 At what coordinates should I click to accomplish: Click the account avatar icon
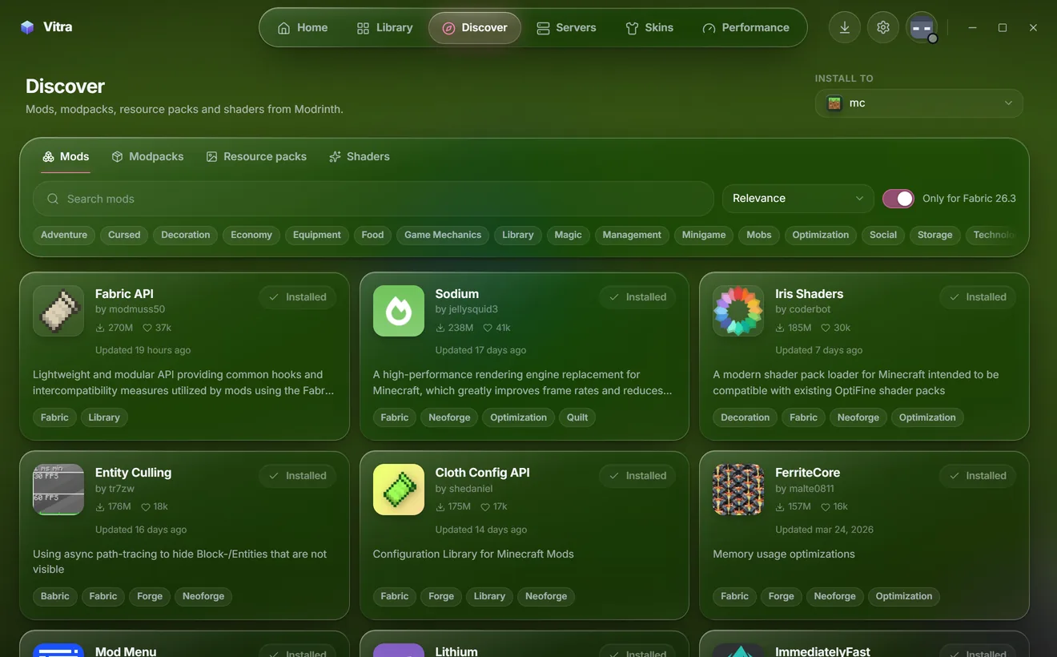pos(922,27)
